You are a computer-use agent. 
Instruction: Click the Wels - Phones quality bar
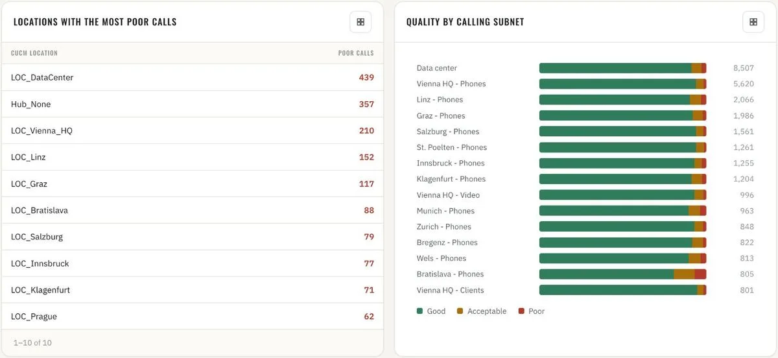622,258
